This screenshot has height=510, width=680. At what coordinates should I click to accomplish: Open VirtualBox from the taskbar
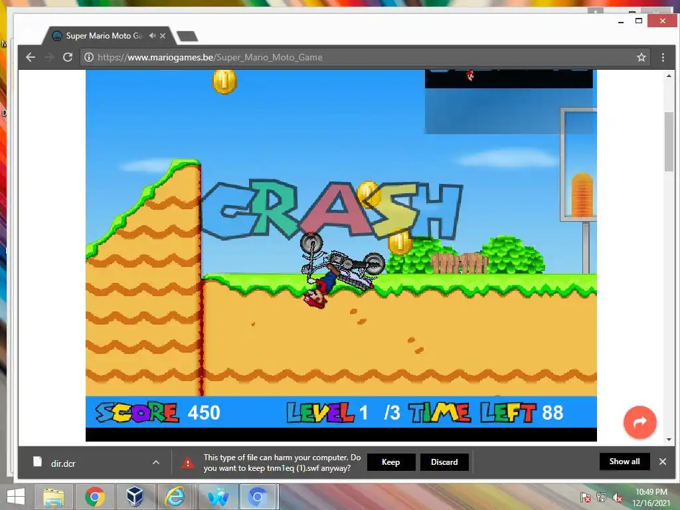[x=135, y=497]
